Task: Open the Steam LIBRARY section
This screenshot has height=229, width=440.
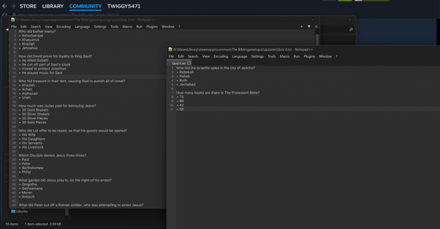Action: point(53,6)
